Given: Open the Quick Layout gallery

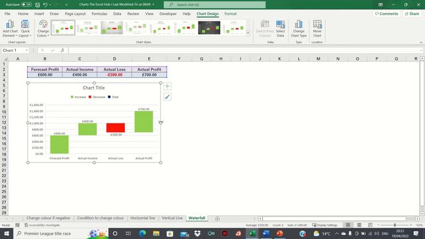Looking at the screenshot, I should click(25, 29).
